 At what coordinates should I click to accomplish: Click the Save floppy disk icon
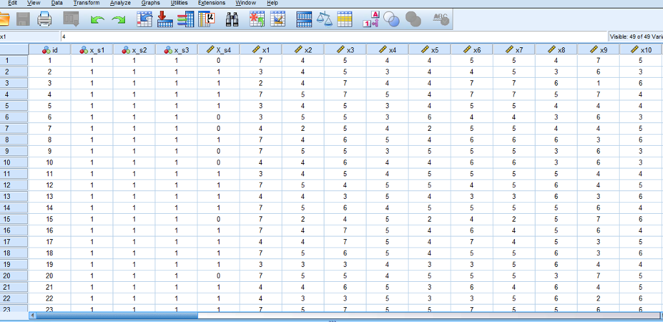(23, 19)
